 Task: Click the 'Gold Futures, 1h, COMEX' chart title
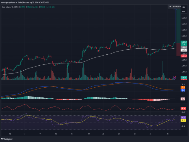(10, 7)
